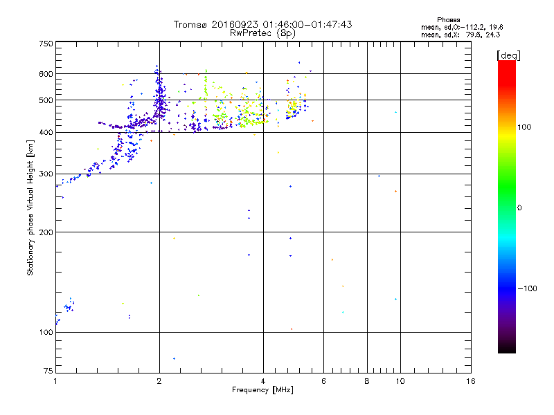Click the 'Phases' header text

click(x=448, y=20)
